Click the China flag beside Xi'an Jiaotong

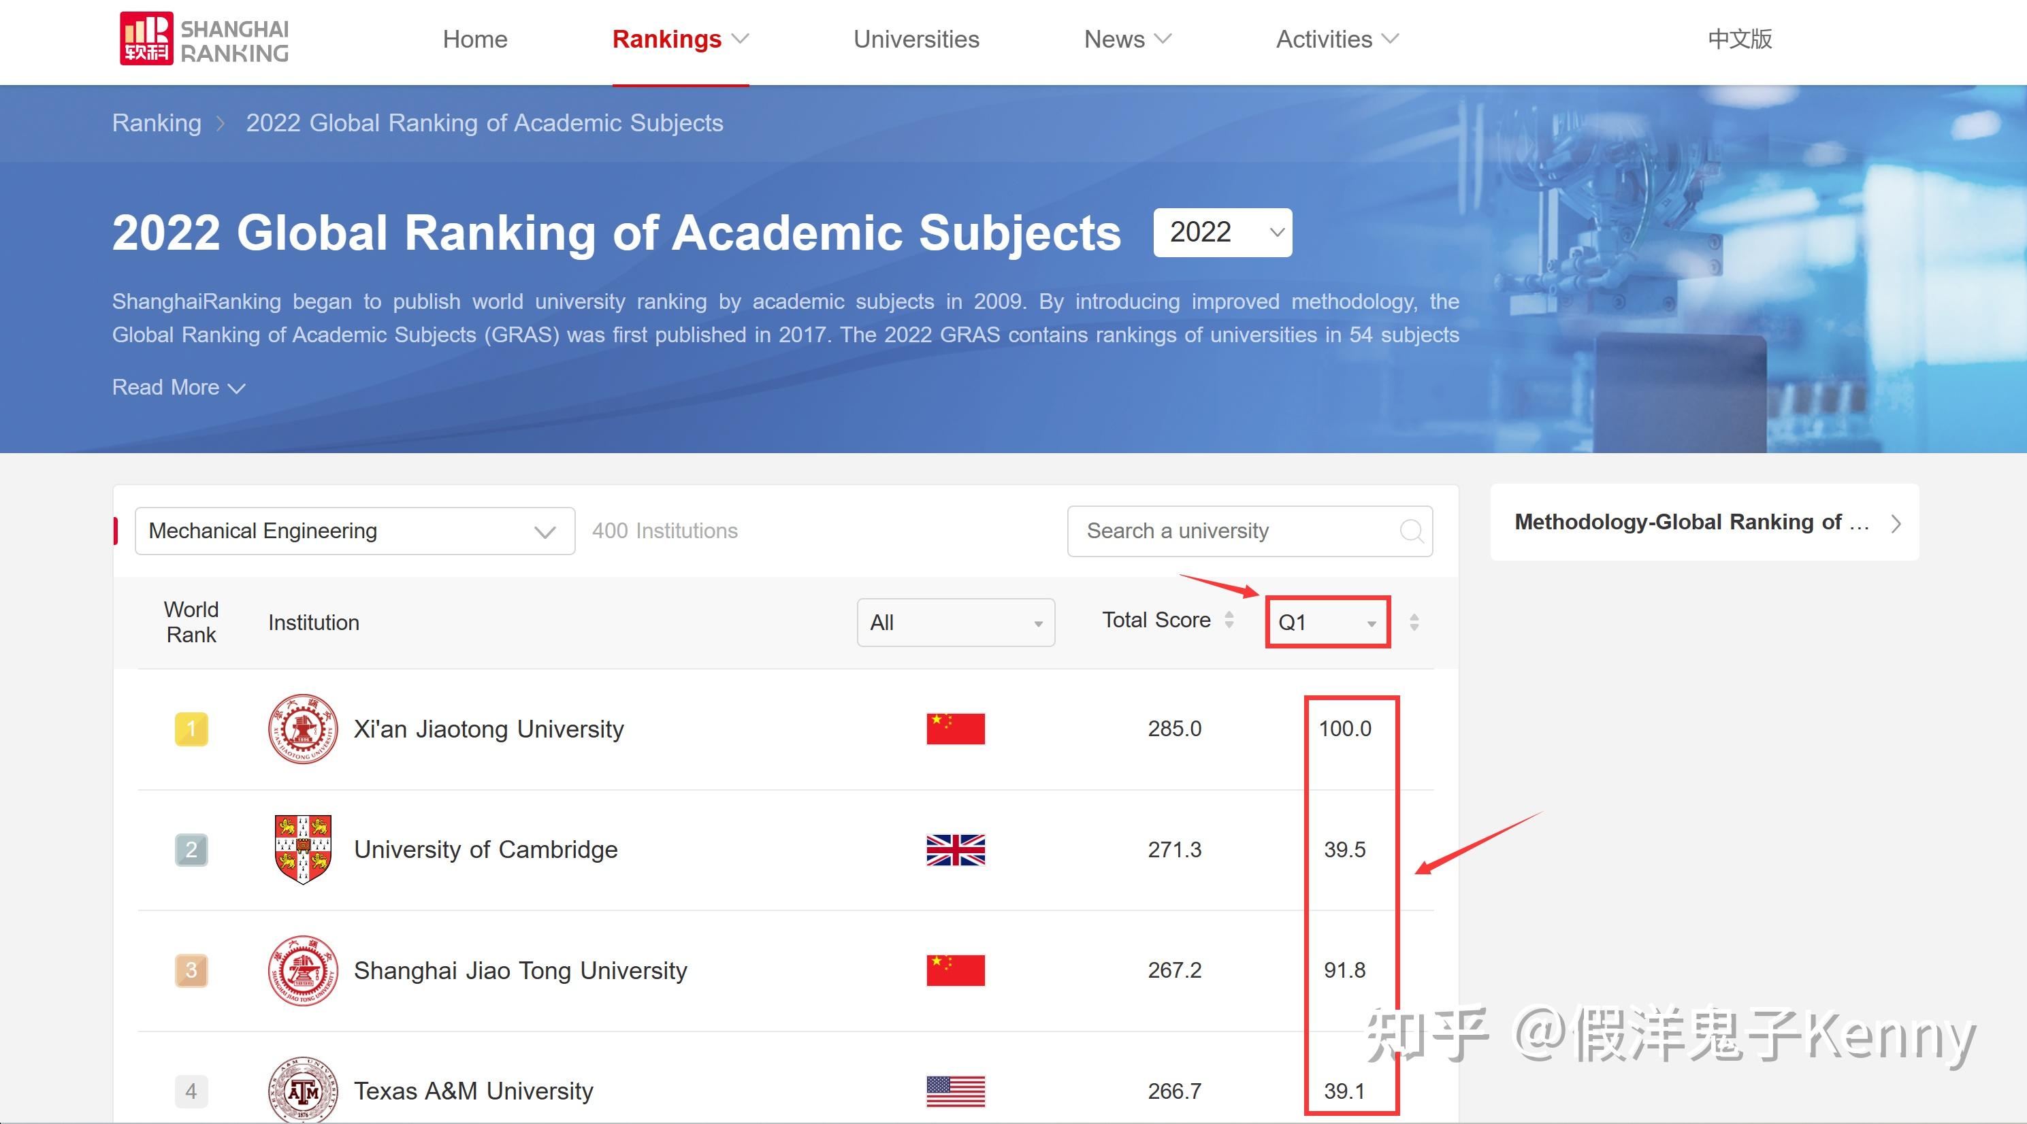pos(954,730)
